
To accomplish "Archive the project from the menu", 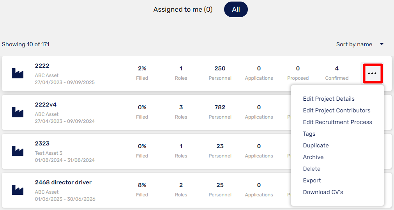I will pos(313,157).
